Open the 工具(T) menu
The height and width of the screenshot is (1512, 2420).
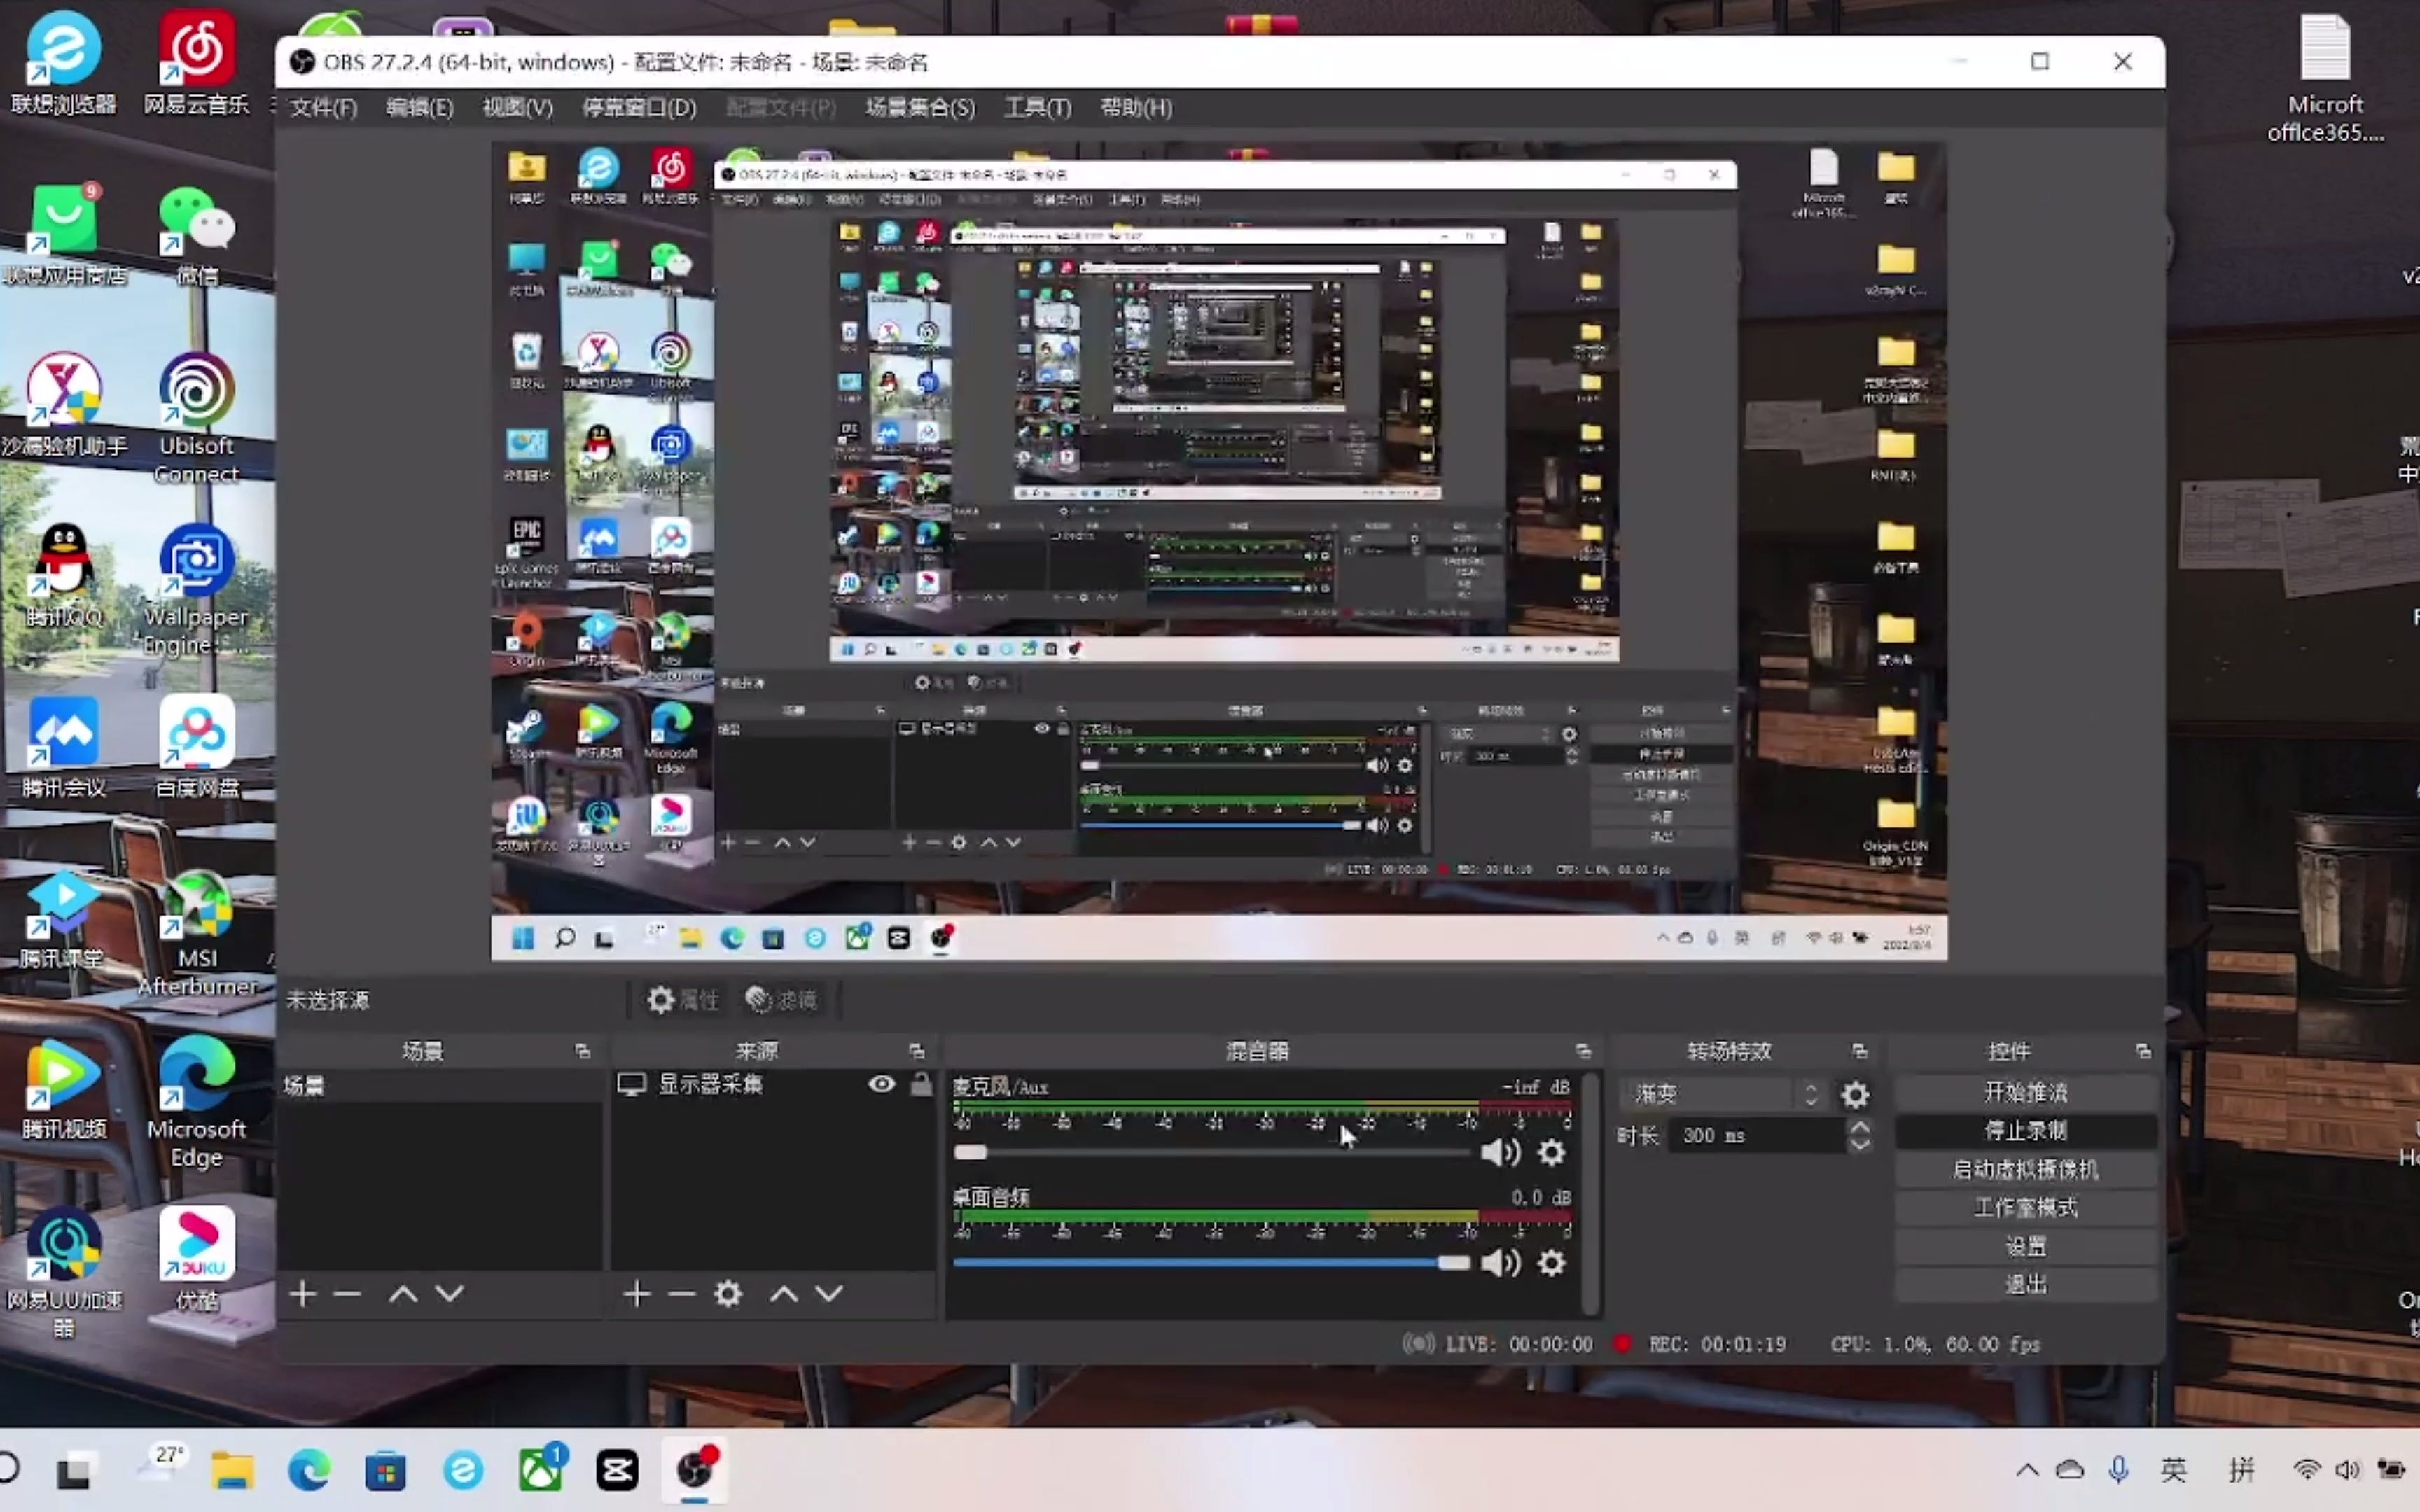point(1037,107)
